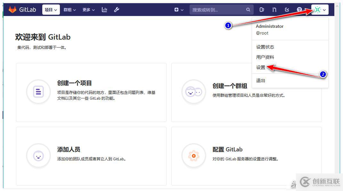The width and height of the screenshot is (343, 191).
Task: Select 用户资料 in the user menu
Action: coord(265,57)
